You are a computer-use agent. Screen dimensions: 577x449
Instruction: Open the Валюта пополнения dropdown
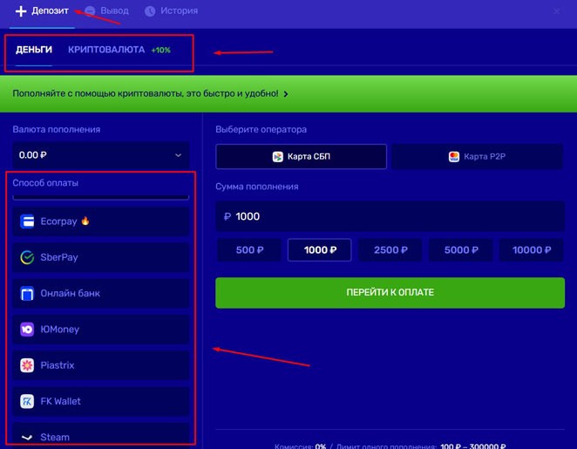click(101, 155)
